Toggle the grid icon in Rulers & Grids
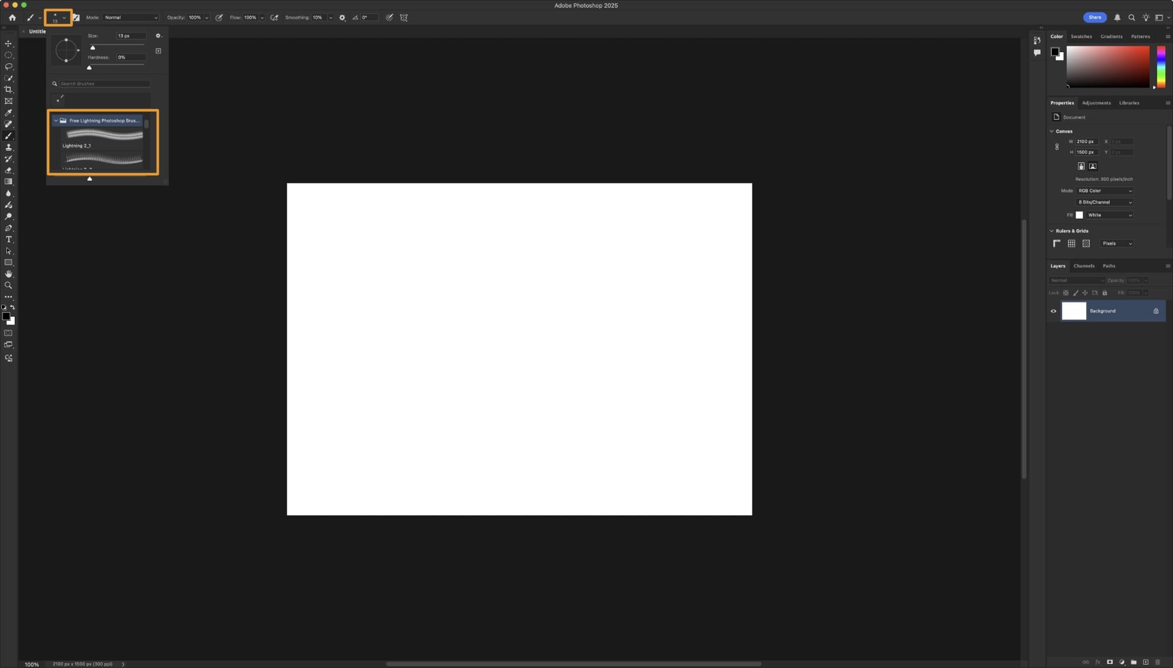Viewport: 1173px width, 668px height. pos(1072,243)
